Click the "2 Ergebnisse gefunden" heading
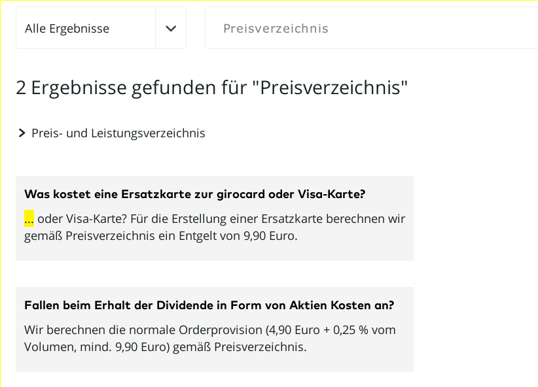Screen dimensions: 538x387 click(x=211, y=88)
